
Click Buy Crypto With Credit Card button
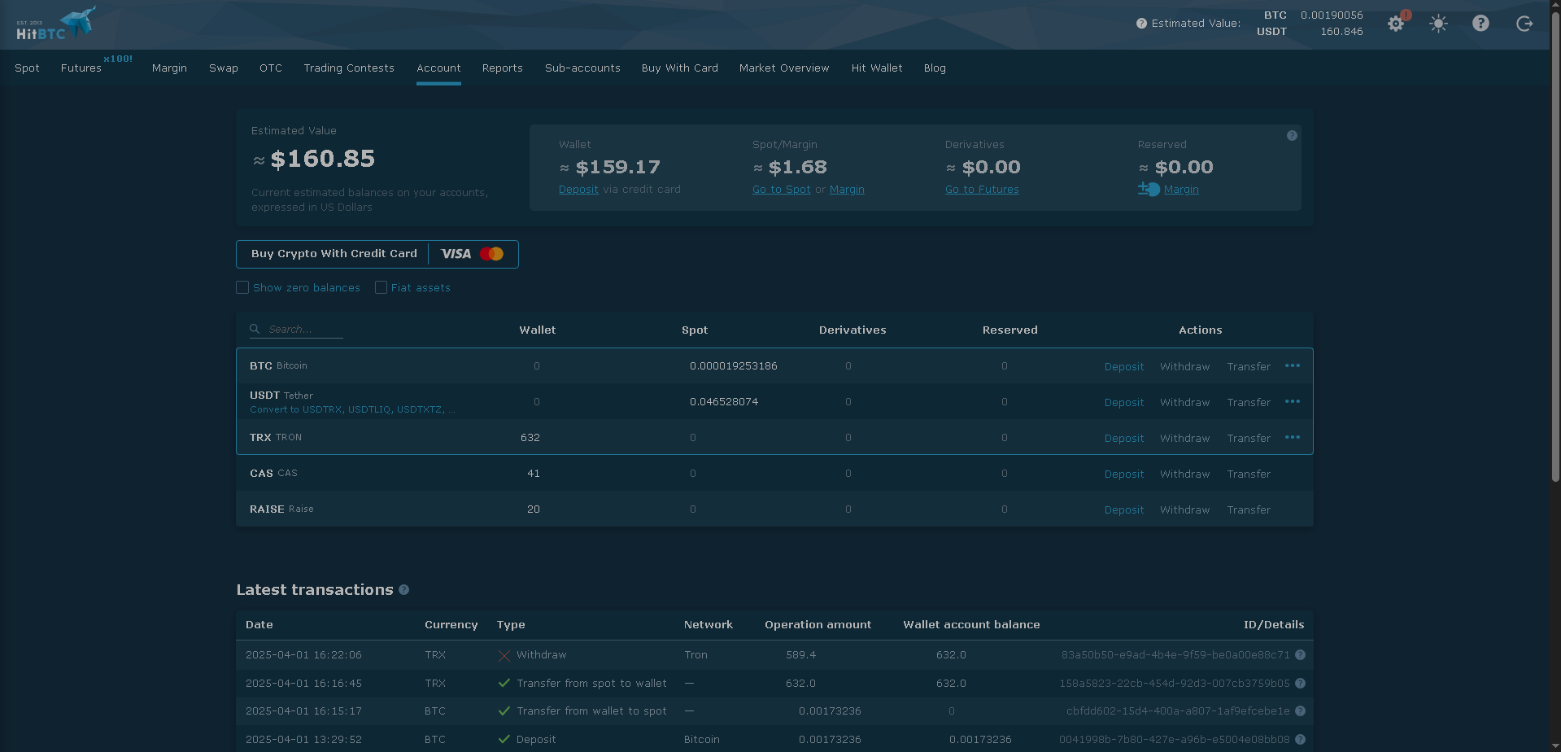click(377, 254)
